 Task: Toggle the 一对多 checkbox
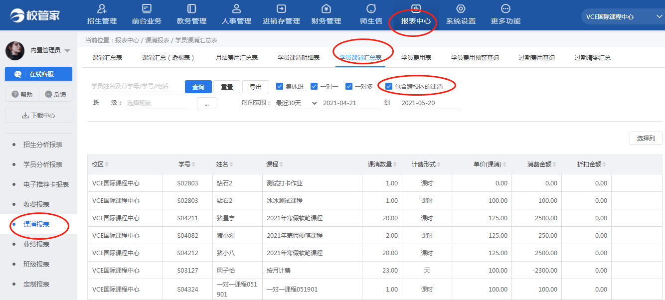(349, 86)
